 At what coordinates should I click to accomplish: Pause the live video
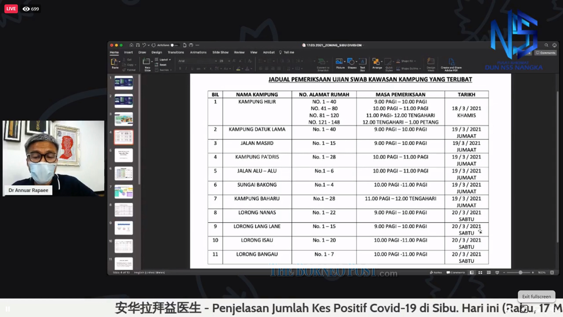[x=7, y=309]
